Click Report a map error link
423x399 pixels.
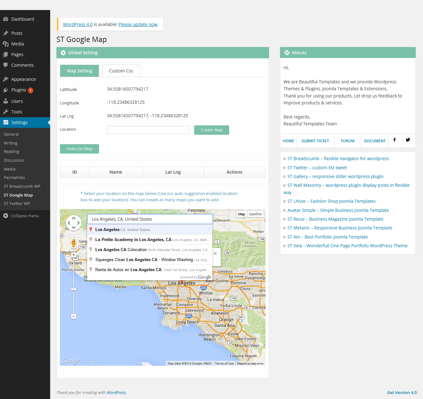click(x=250, y=364)
